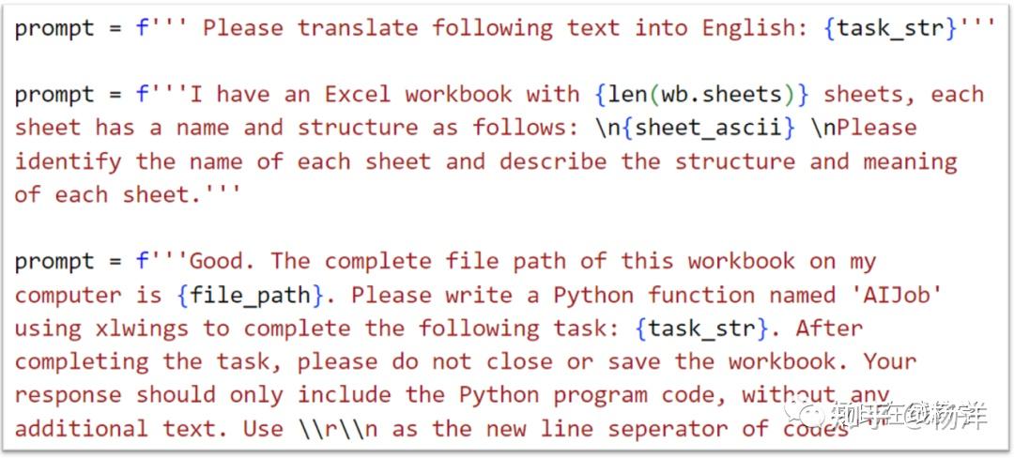
Task: Click the word "computer" in the third prompt
Action: click(68, 295)
